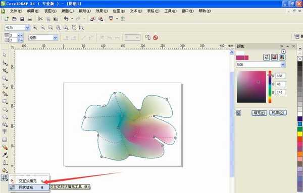The height and width of the screenshot is (193, 303).
Task: Click the 填充 (Fill) button
Action: click(259, 113)
